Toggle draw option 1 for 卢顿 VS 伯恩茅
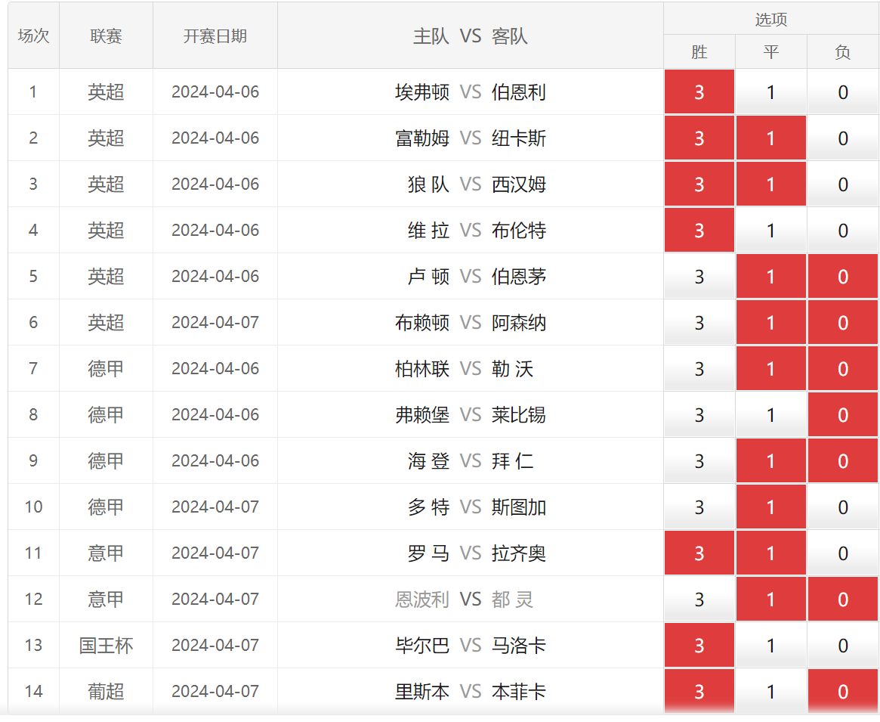 pos(770,276)
